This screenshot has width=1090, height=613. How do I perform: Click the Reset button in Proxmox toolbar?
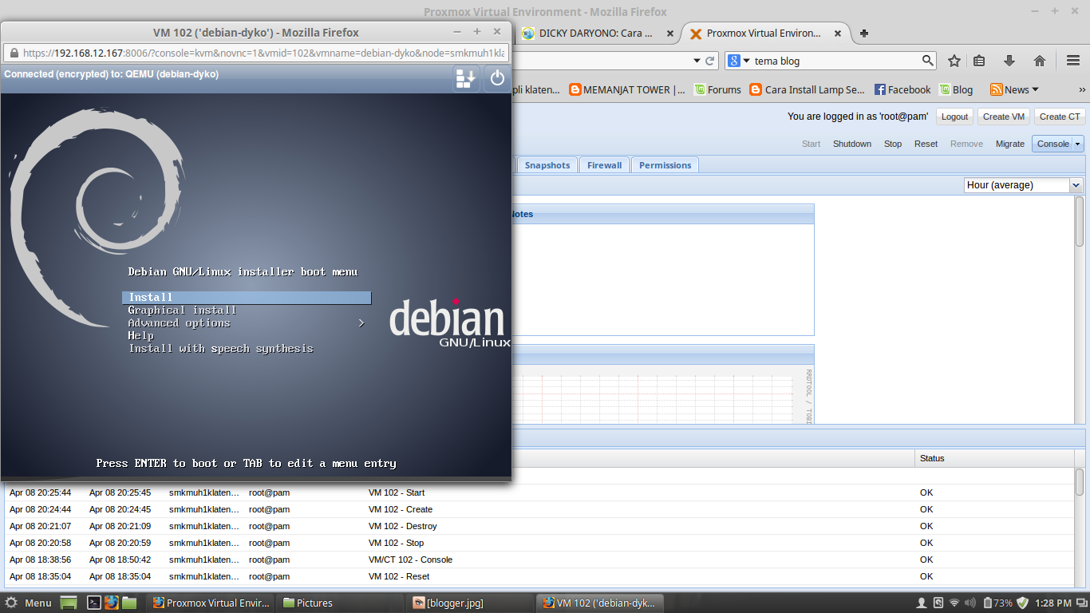click(926, 144)
